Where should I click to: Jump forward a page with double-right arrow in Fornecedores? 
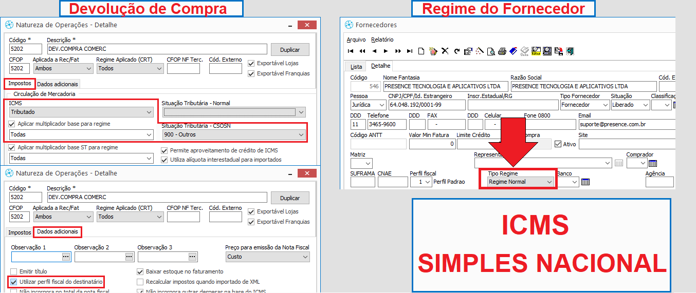coord(398,51)
